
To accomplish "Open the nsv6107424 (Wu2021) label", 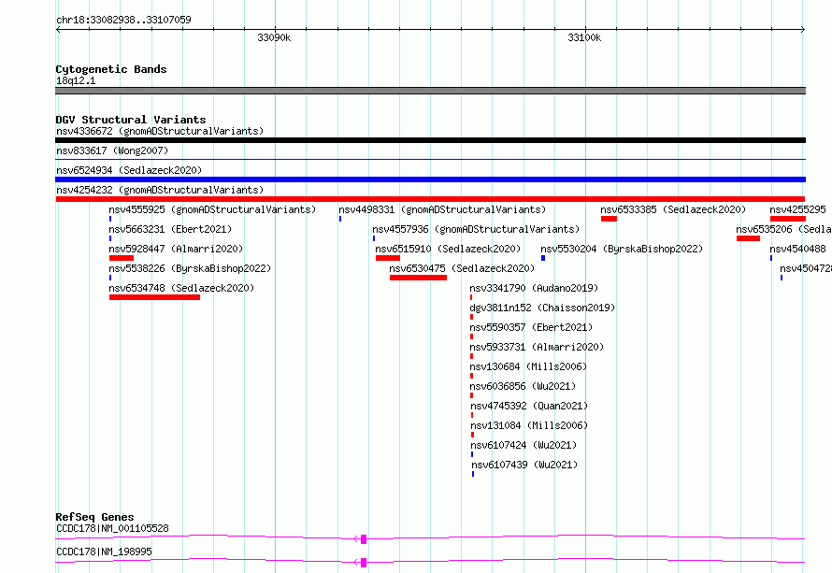I will coord(524,445).
